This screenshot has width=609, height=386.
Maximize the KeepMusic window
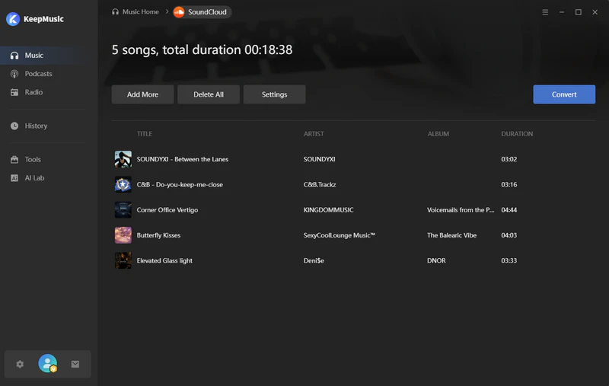[x=579, y=12]
